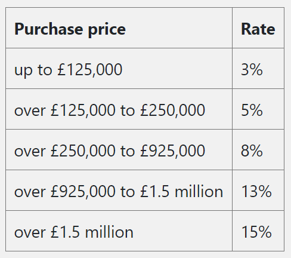The image size is (291, 258).
Task: Click '£925,000' in the third band row
Action: pos(172,151)
